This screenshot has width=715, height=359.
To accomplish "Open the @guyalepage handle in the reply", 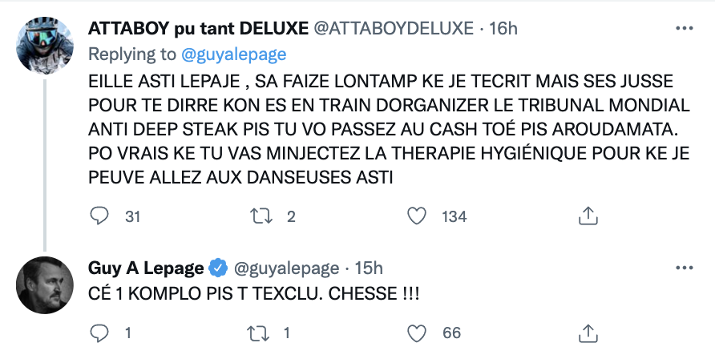I will [286, 268].
